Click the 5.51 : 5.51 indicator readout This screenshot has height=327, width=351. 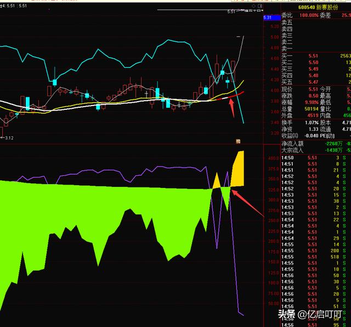[17, 6]
